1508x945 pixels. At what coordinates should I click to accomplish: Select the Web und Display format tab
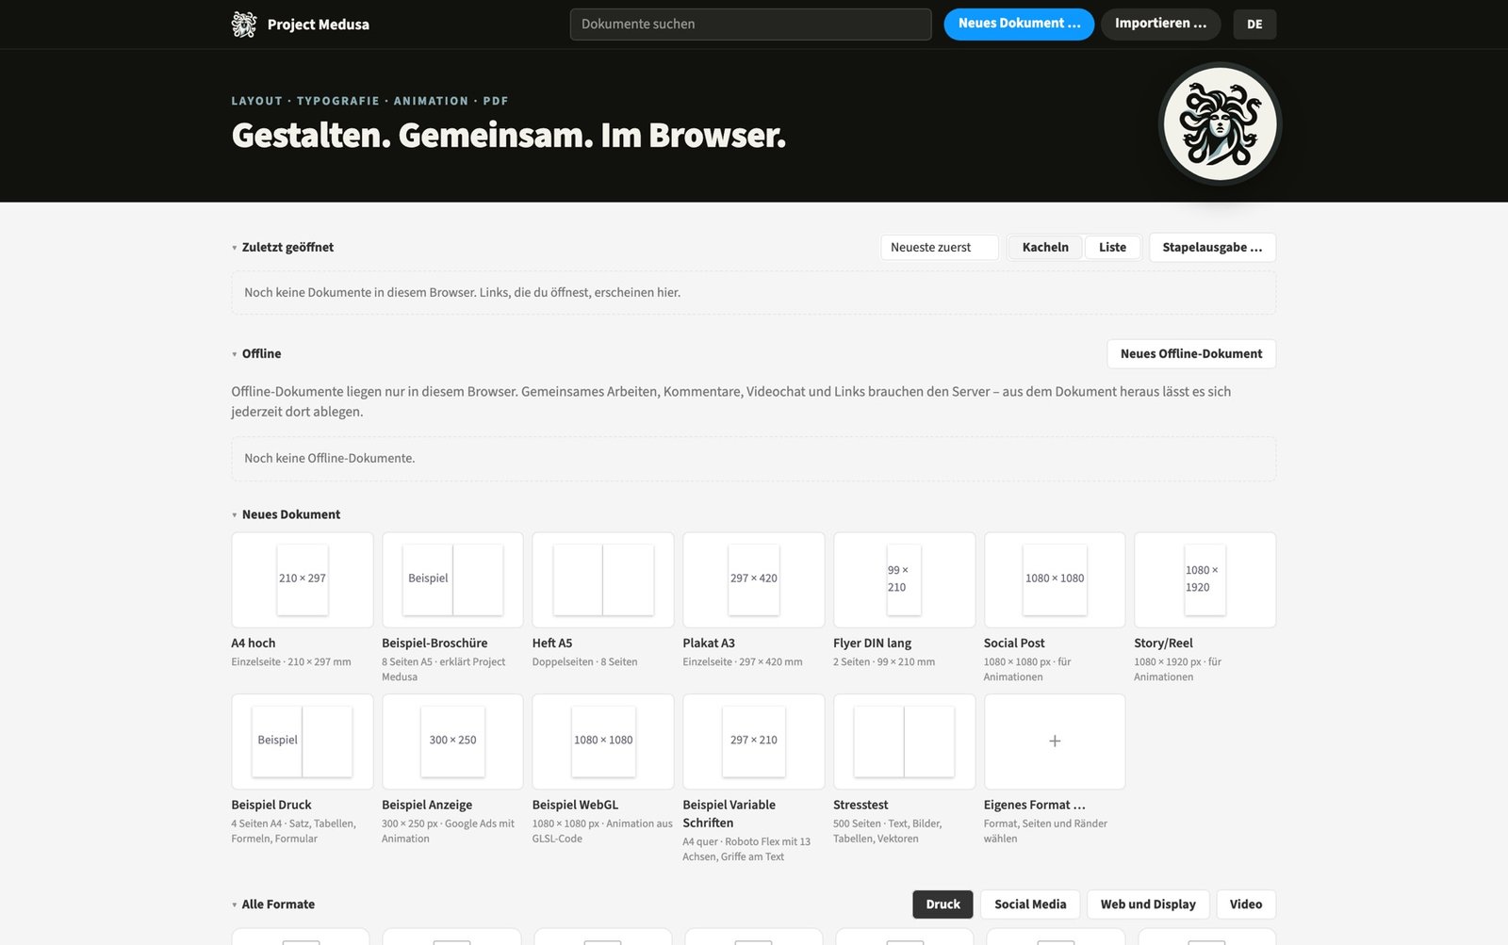coord(1148,904)
